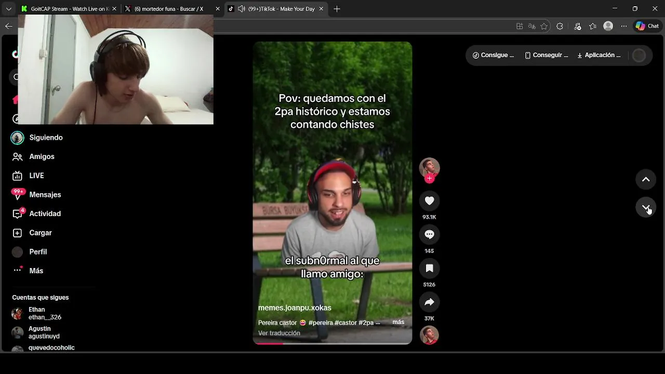Open the memes.joanpu.xokas username link
The height and width of the screenshot is (374, 665).
coord(295,308)
